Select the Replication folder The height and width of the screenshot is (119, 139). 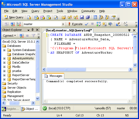coord(11,92)
